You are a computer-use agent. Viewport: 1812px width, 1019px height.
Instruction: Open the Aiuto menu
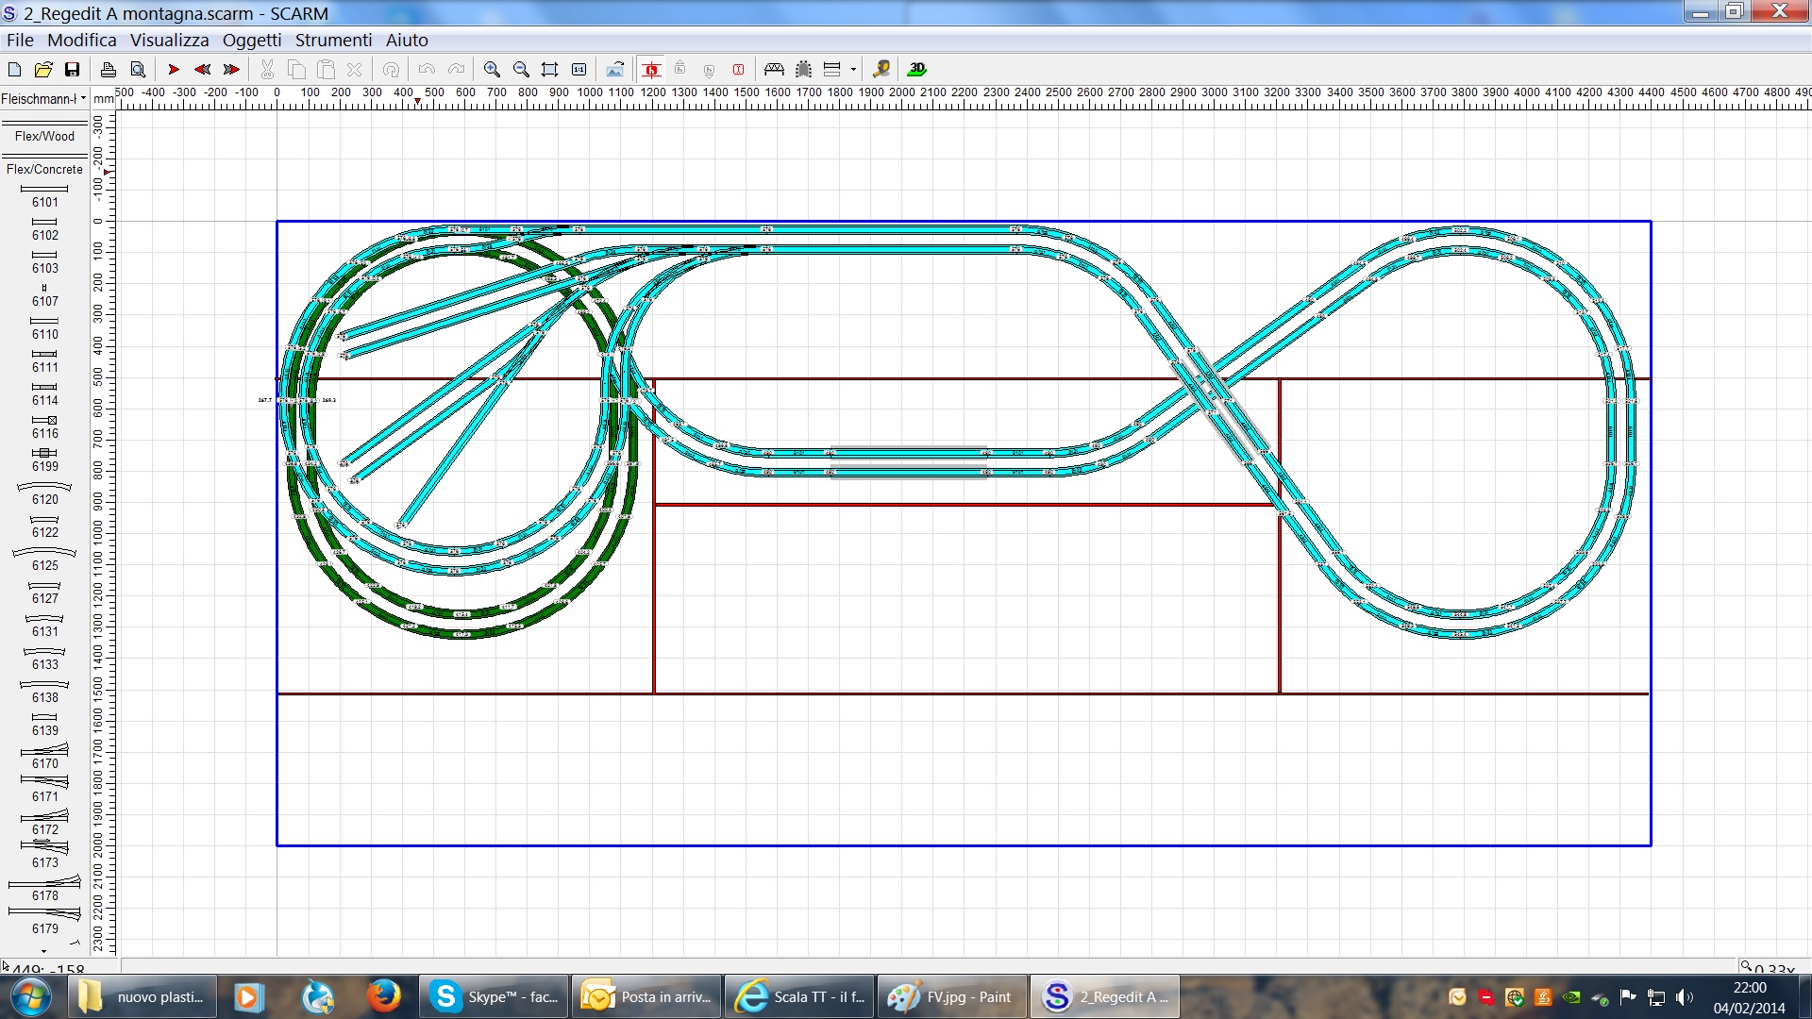click(x=407, y=40)
